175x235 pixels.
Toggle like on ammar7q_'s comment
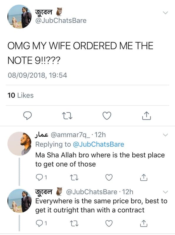click(109, 177)
